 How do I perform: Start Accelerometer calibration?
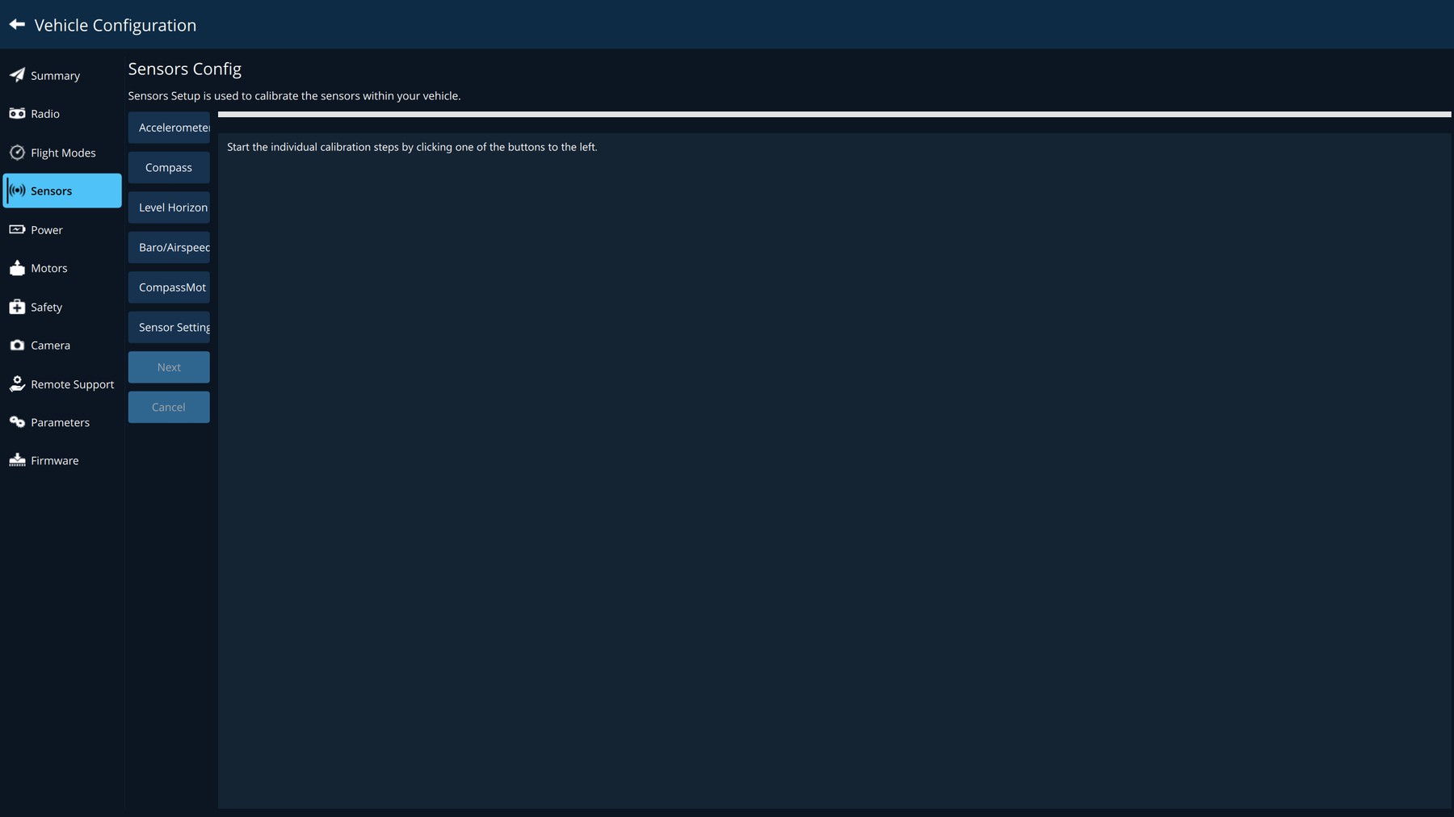(x=169, y=128)
